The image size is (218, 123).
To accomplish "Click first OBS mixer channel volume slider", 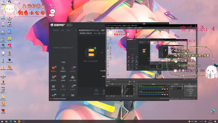I will coord(151,89).
